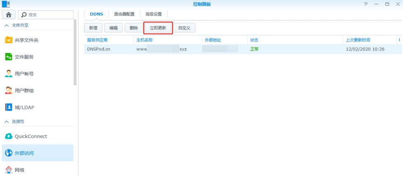Switch to the 路由器配置 tab

tap(124, 14)
